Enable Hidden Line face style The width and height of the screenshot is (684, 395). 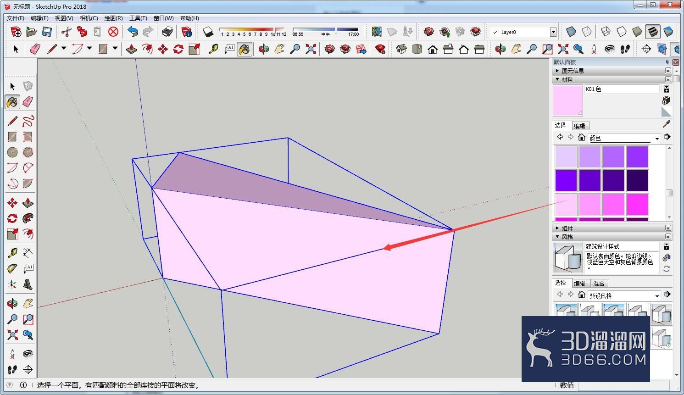tap(621, 32)
